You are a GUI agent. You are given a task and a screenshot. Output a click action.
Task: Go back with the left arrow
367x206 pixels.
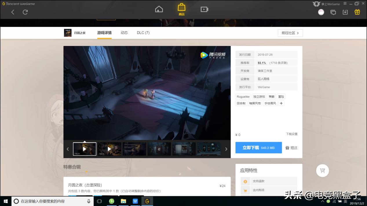click(x=13, y=12)
